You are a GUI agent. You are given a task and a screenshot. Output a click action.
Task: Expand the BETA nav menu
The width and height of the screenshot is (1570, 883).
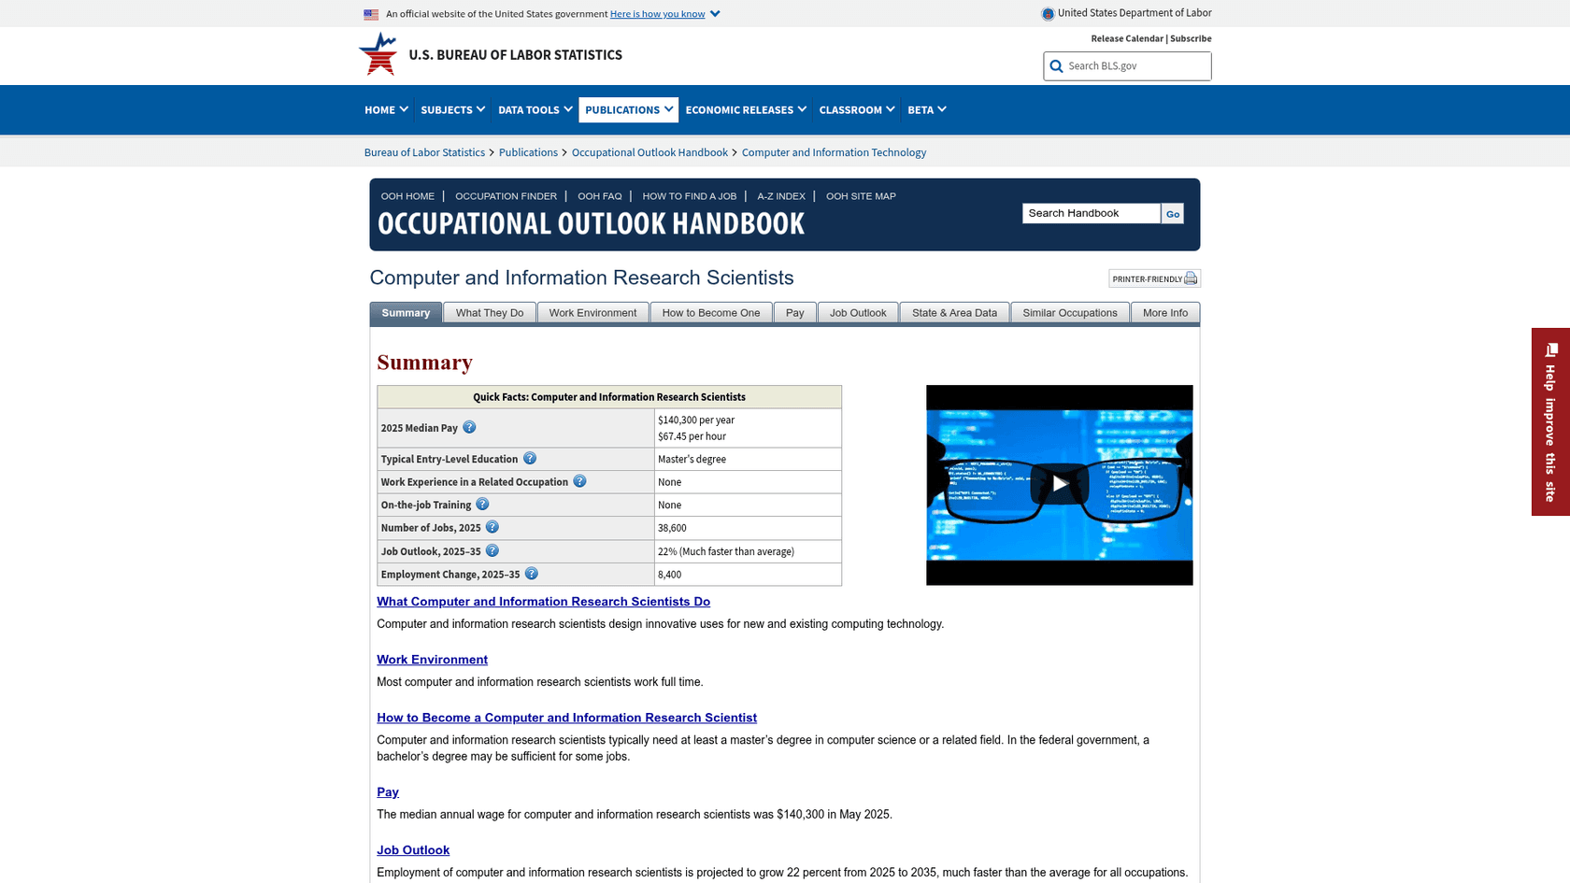[927, 109]
